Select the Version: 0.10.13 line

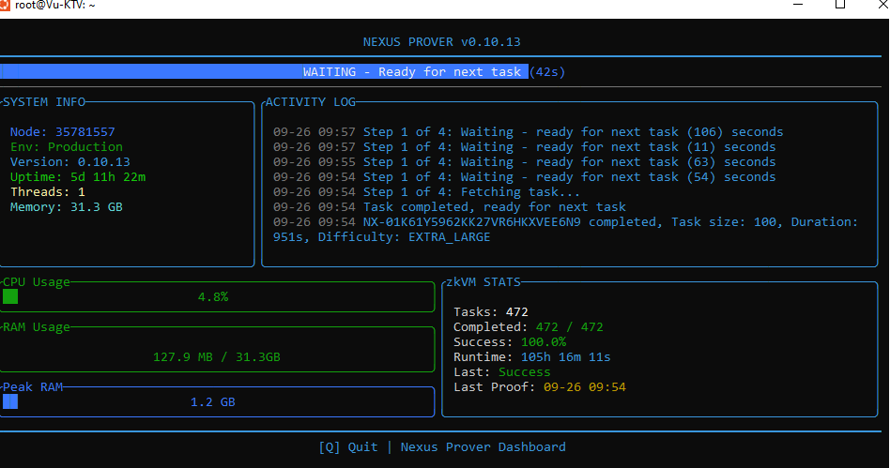[x=69, y=162]
